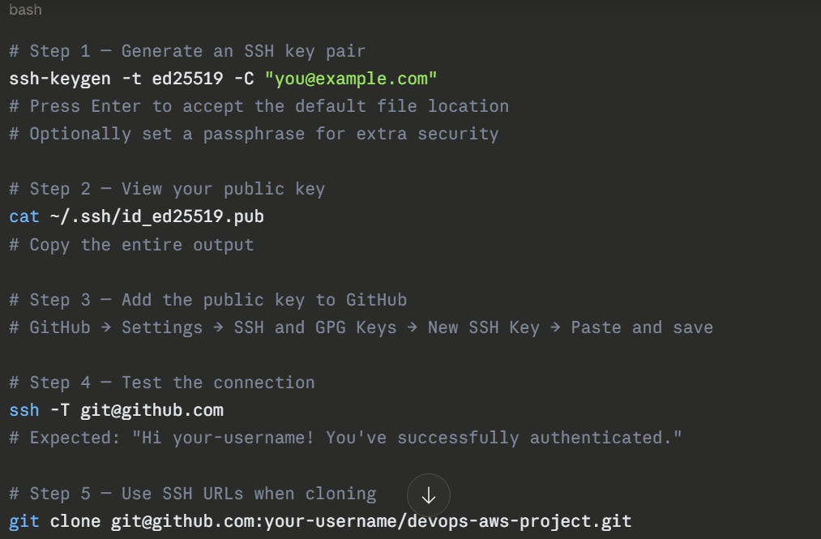Click the "ssh" keyword in test command
This screenshot has width=821, height=539.
[24, 410]
